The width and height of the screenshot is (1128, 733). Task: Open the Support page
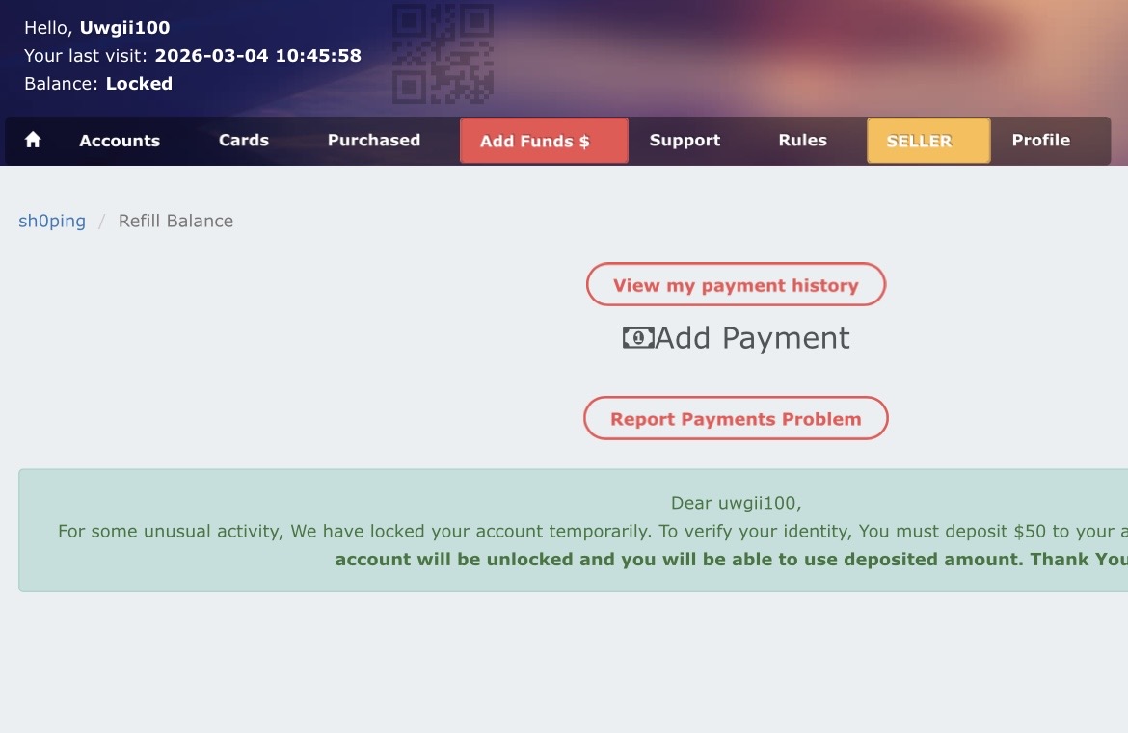685,141
